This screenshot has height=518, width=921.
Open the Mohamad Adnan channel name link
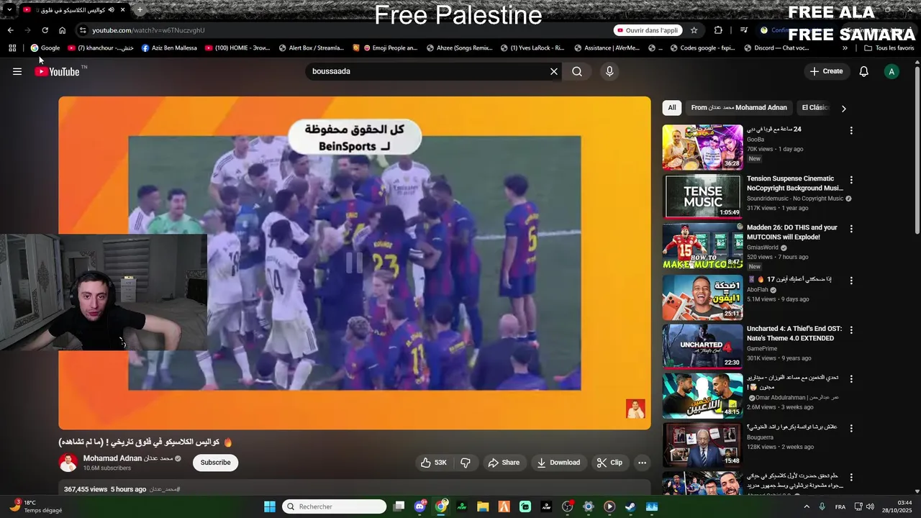click(x=127, y=458)
